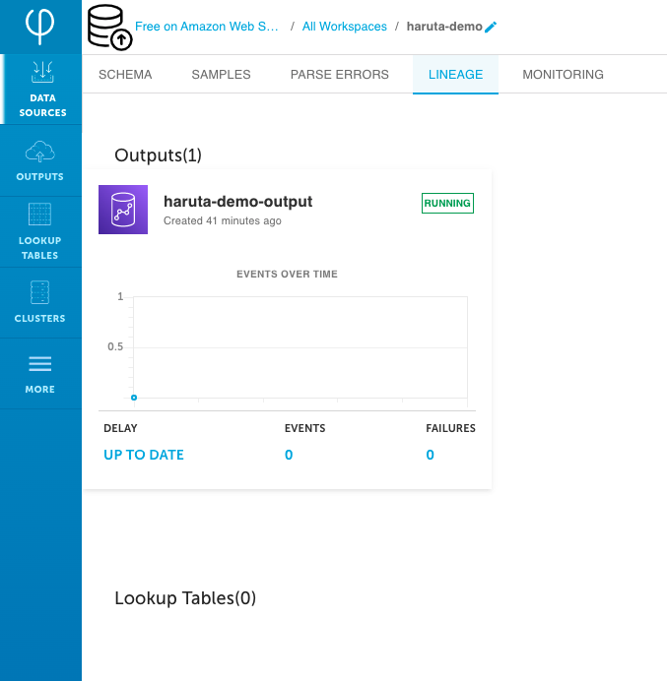Viewport: 667px width, 681px height.
Task: Open Outputs section in sidebar
Action: [40, 160]
